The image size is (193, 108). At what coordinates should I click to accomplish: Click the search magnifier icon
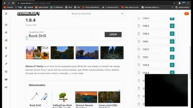pyautogui.click(x=122, y=13)
